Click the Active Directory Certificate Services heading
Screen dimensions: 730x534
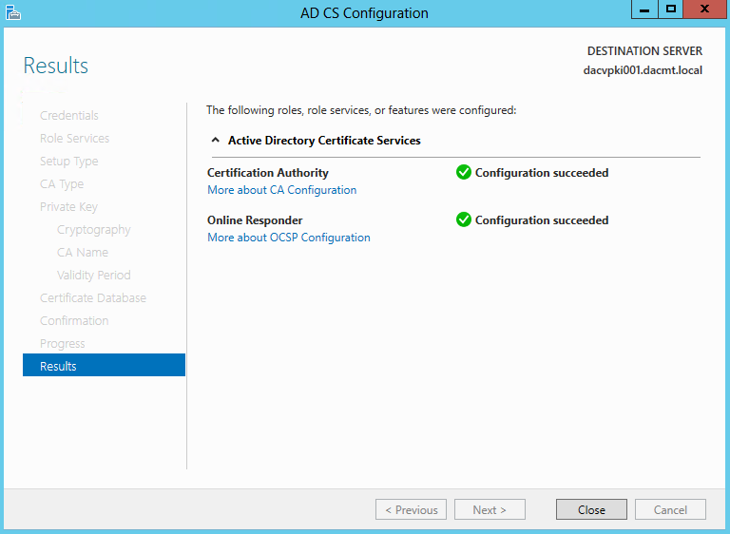324,140
